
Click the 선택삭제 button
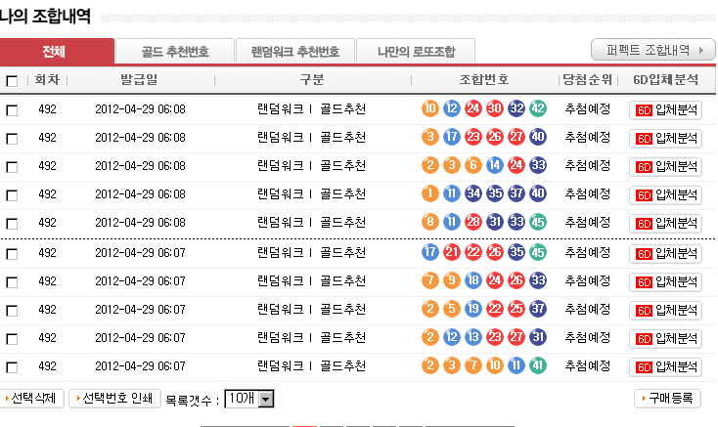pos(33,399)
